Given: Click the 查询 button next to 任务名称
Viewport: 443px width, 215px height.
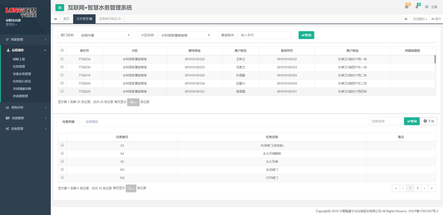Looking at the screenshot, I should 411,121.
